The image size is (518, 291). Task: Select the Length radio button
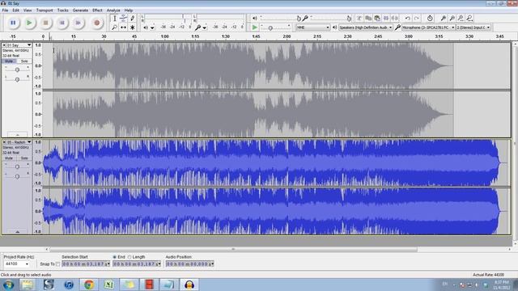pos(129,257)
